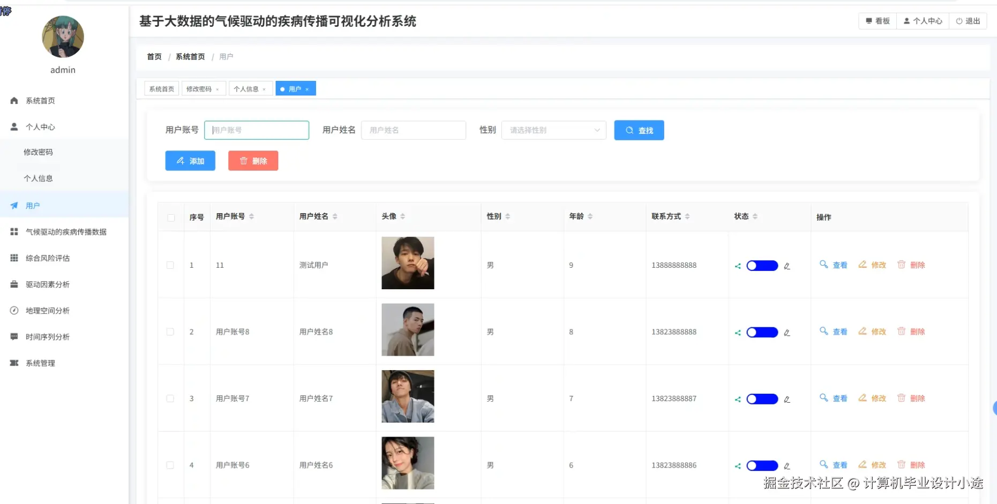
Task: Check the select-all checkbox in table header
Action: (x=170, y=218)
